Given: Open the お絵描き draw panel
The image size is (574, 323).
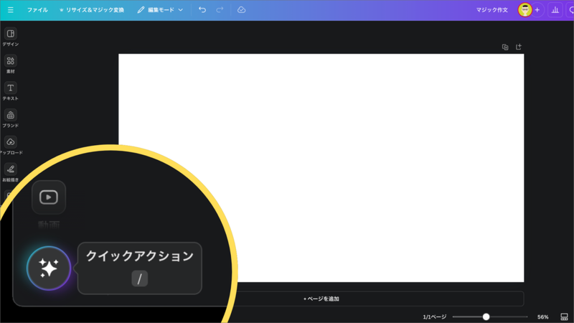Looking at the screenshot, I should coord(11,172).
